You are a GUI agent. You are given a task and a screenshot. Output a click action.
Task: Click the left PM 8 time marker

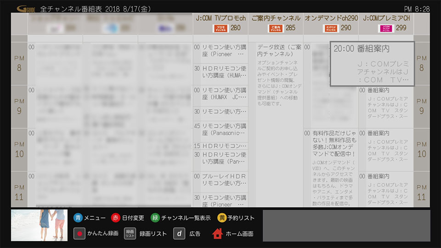(19, 64)
